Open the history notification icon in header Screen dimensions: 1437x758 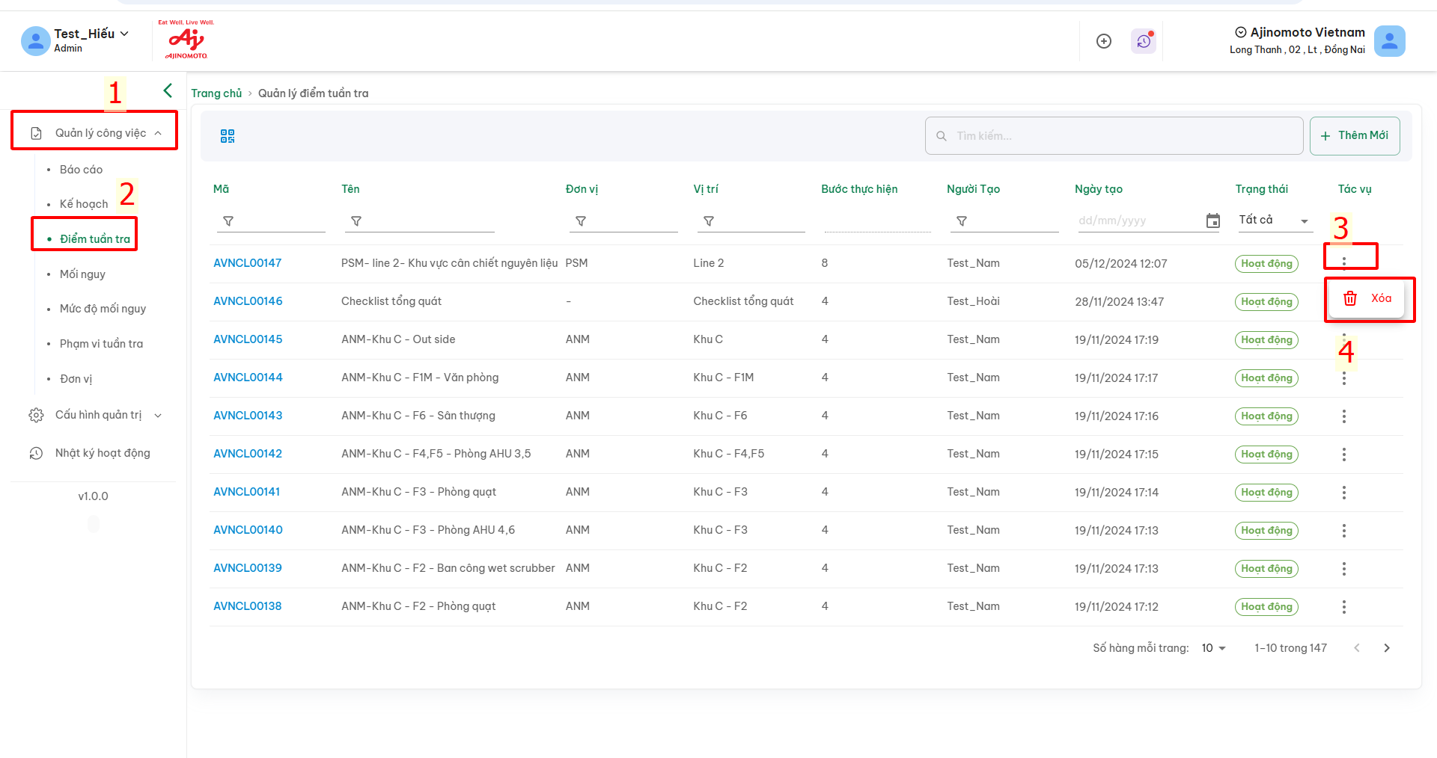tap(1144, 41)
